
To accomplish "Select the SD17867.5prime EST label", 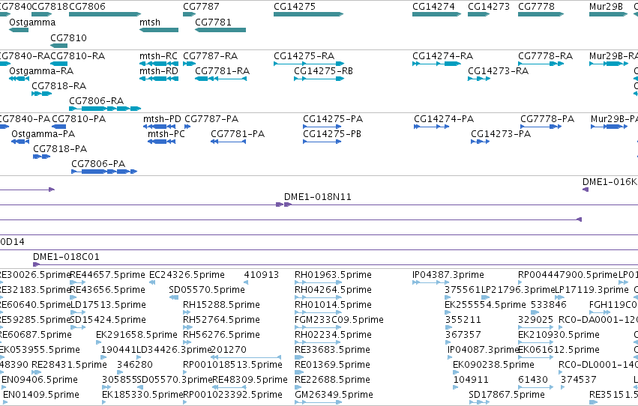I will 507,395.
